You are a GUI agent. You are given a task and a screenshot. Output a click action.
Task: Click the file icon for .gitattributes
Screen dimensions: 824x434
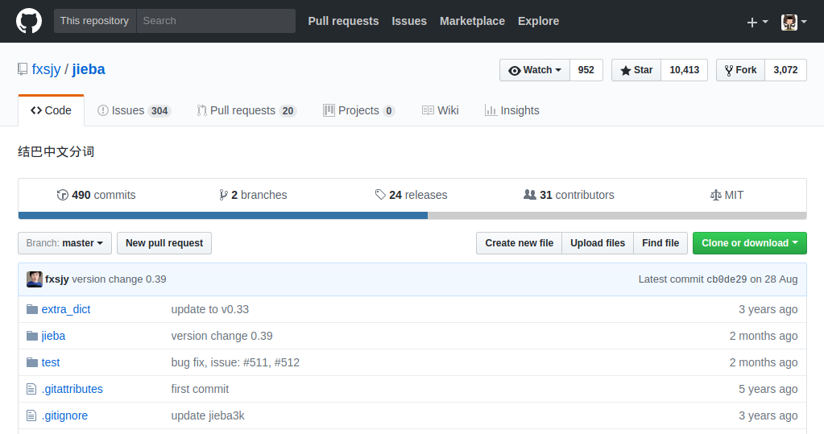pyautogui.click(x=31, y=389)
